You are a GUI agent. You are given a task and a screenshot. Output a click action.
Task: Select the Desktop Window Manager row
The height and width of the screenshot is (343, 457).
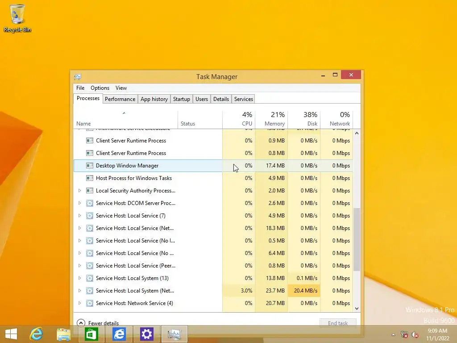(213, 166)
